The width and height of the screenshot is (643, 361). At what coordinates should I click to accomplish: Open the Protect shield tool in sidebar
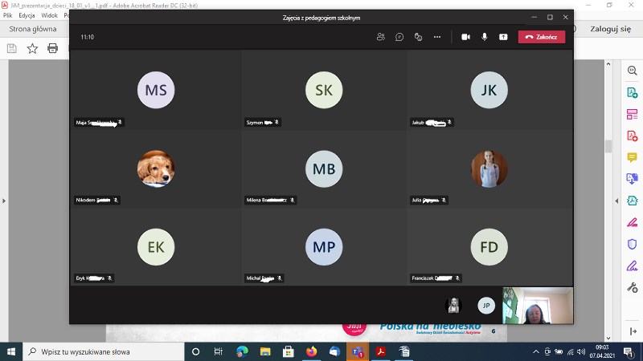[x=632, y=244]
